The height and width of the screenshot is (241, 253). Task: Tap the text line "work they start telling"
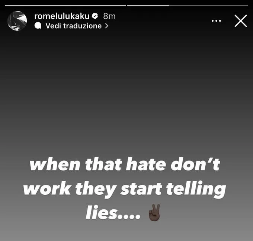click(125, 189)
